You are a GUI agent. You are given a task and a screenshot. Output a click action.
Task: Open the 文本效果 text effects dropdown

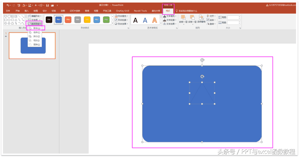coord(170,24)
